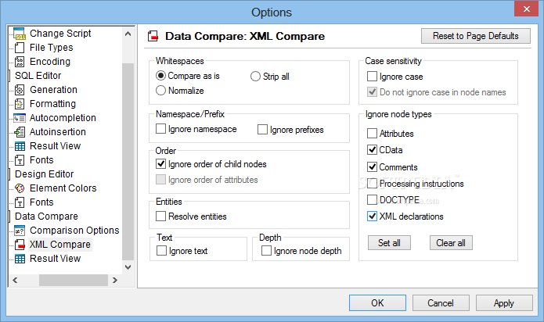Close the Options dialog
The width and height of the screenshot is (544, 322).
tap(526, 9)
